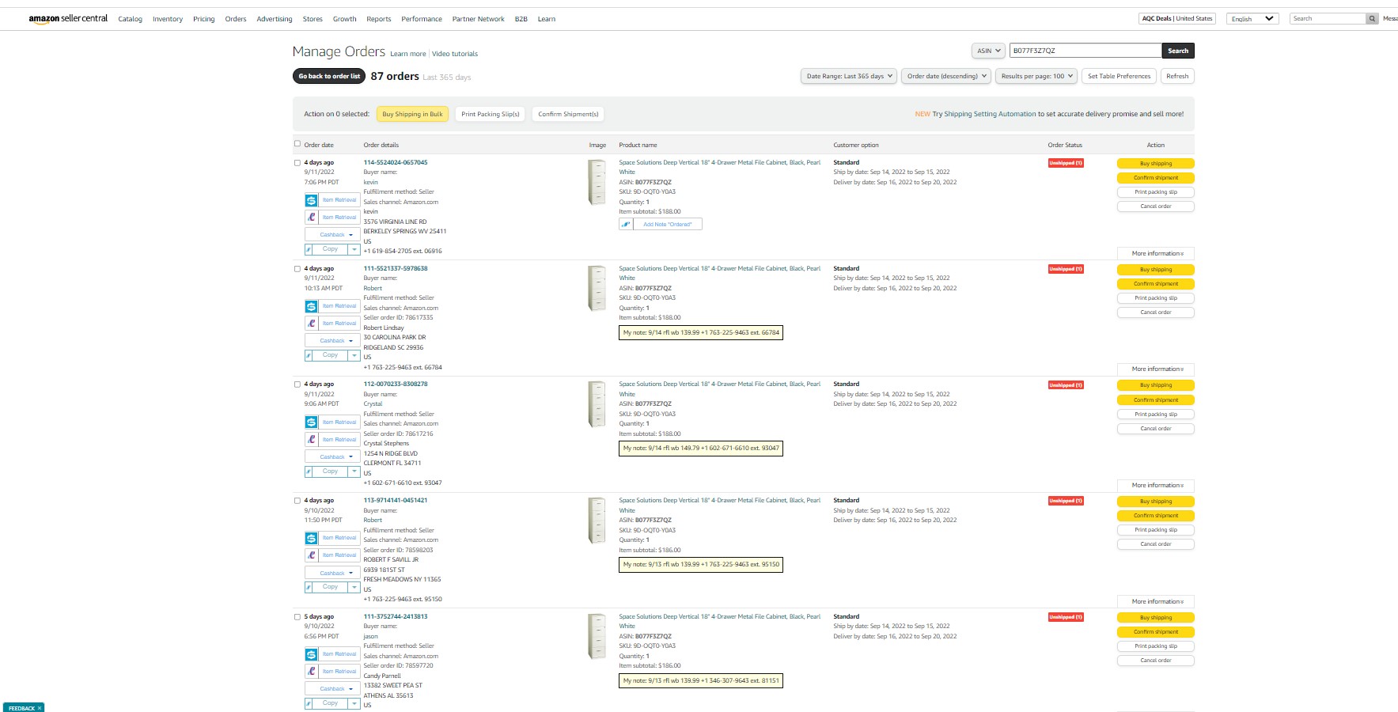Click blue dollar icon for order 111-5521337-5978638
The height and width of the screenshot is (712, 1398).
pyautogui.click(x=311, y=306)
